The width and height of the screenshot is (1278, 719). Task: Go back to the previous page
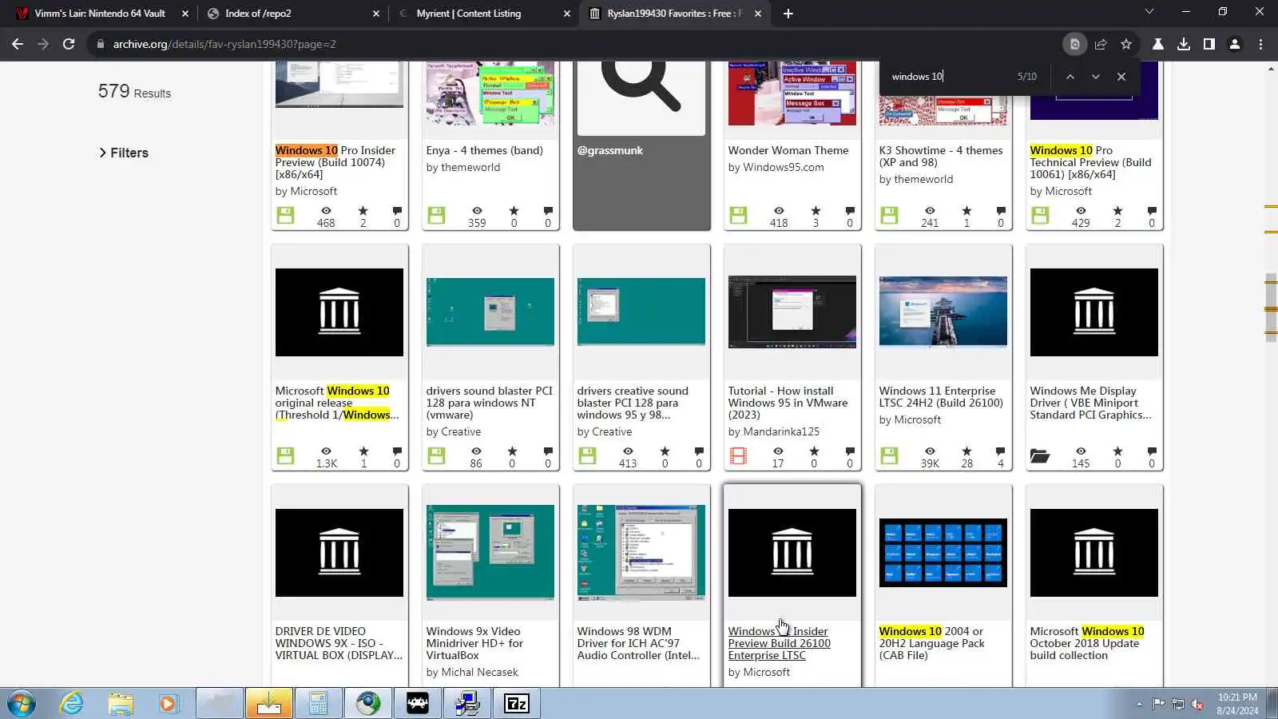(18, 44)
